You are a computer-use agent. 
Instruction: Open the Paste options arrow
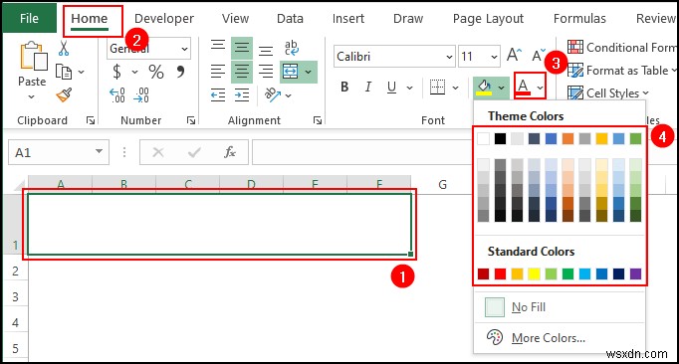(31, 96)
